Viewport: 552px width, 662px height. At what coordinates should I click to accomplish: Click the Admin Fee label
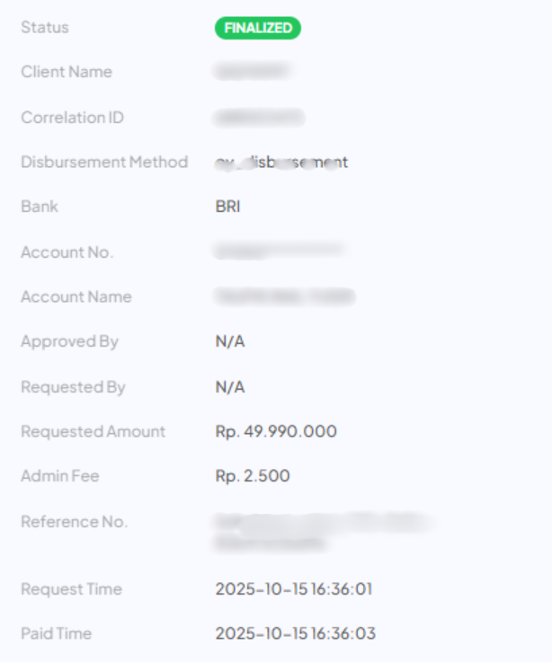(x=59, y=476)
